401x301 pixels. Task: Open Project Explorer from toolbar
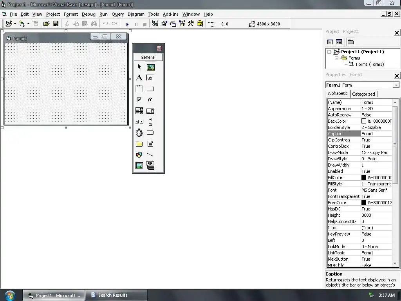click(155, 24)
